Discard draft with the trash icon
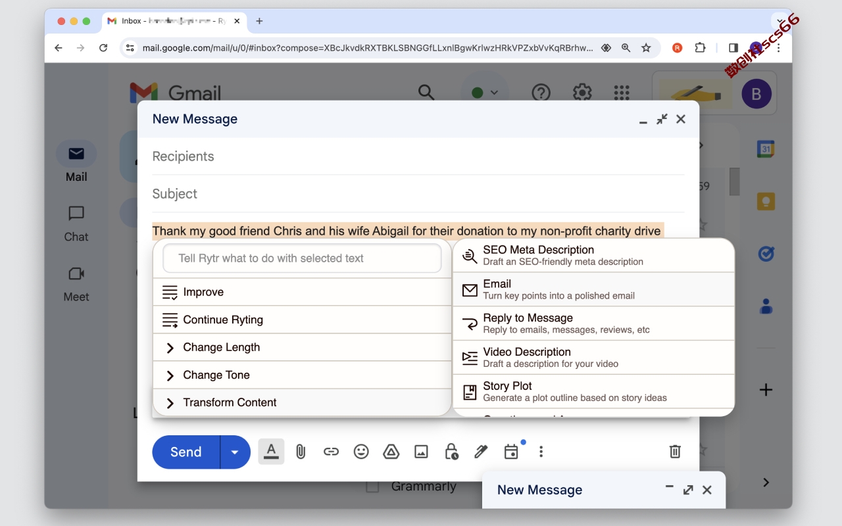842x526 pixels. pos(675,452)
